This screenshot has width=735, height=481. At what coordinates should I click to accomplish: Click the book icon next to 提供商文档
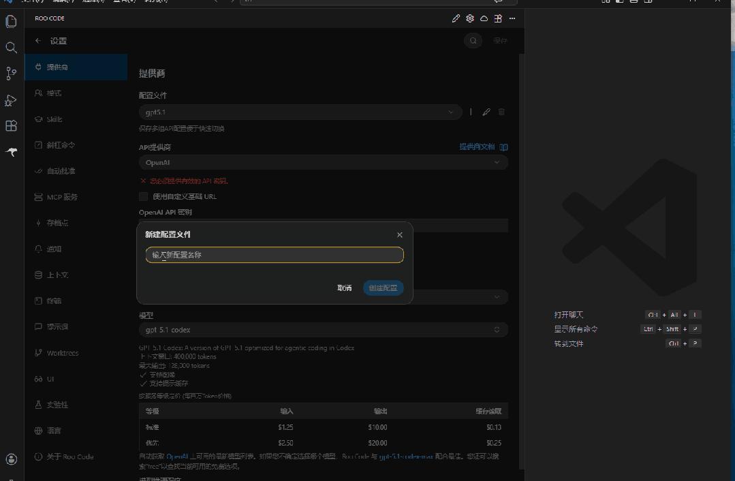click(x=503, y=147)
